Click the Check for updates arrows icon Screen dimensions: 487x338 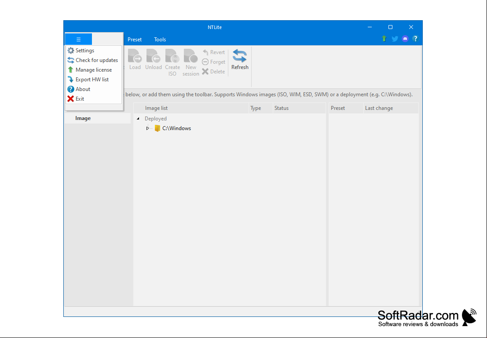point(71,60)
